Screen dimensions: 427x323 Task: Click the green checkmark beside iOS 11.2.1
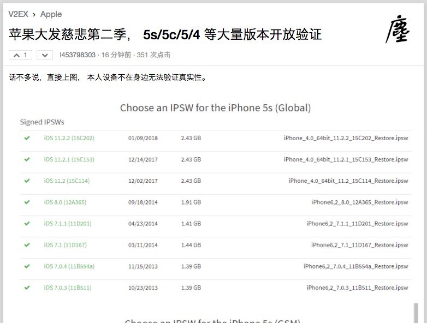tap(27, 159)
